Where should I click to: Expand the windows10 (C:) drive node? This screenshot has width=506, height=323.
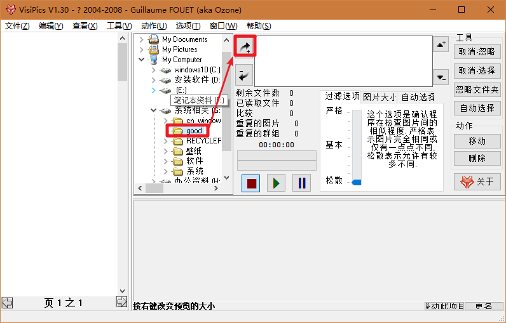[x=154, y=70]
